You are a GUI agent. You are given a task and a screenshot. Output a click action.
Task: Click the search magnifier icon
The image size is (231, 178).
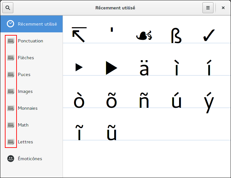pyautogui.click(x=8, y=8)
